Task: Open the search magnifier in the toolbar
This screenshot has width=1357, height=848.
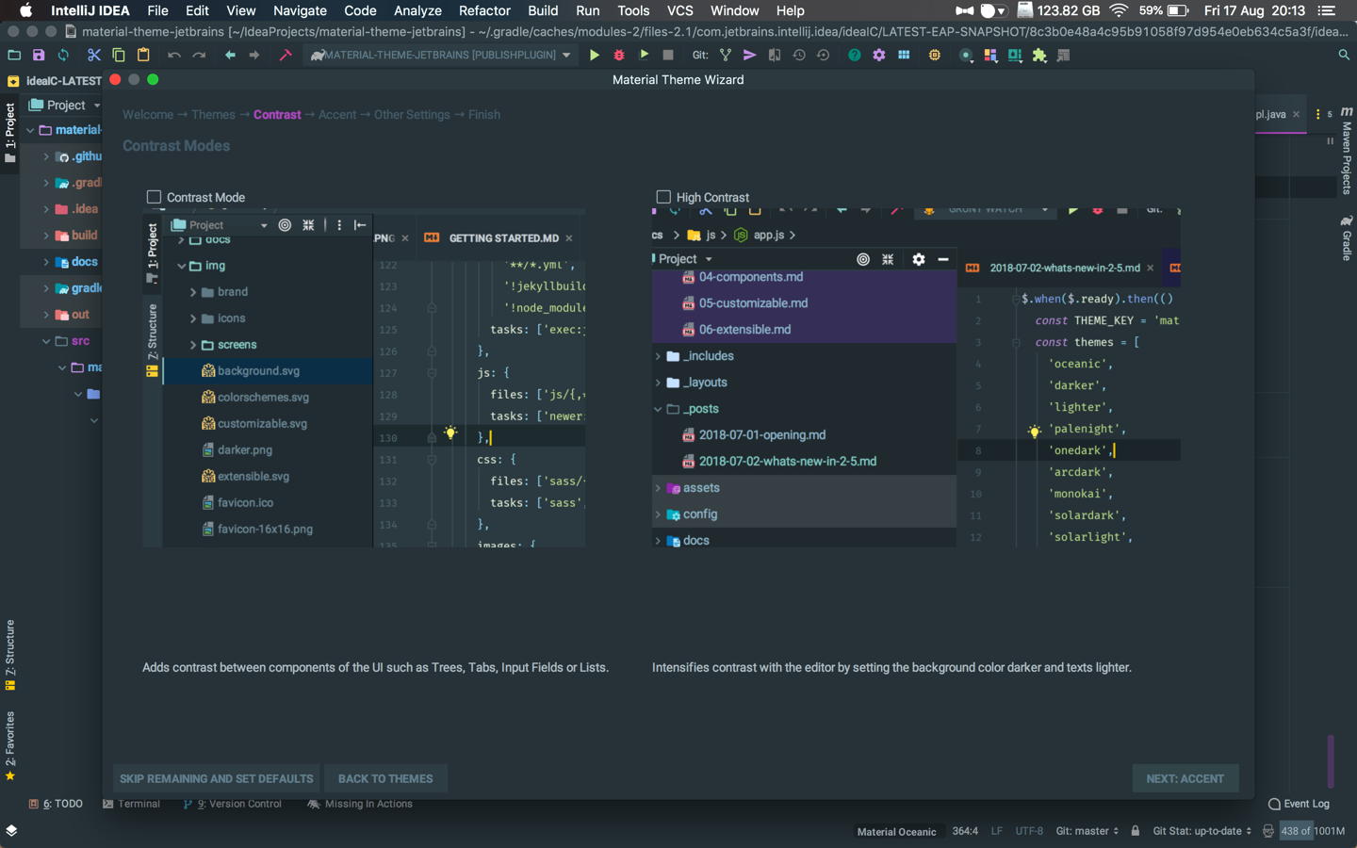Action: 1344,56
